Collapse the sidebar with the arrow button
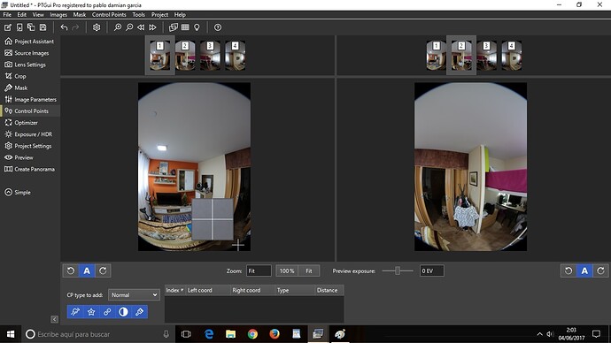This screenshot has height=343, width=611. [x=54, y=319]
